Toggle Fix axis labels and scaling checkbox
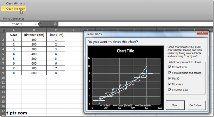Viewport: 214px width, 117px height. 170,73
